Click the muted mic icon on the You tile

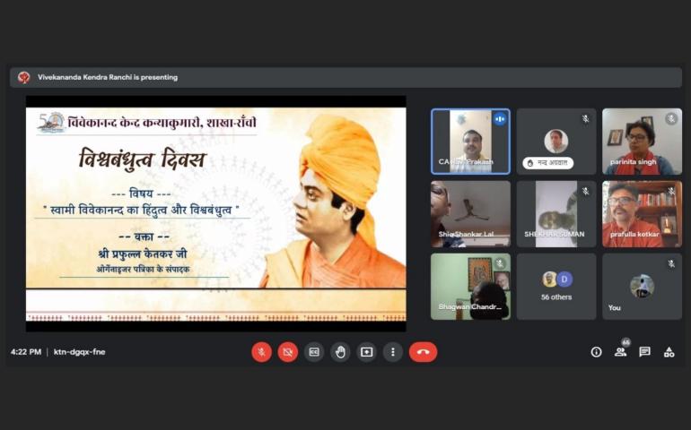[x=671, y=263]
